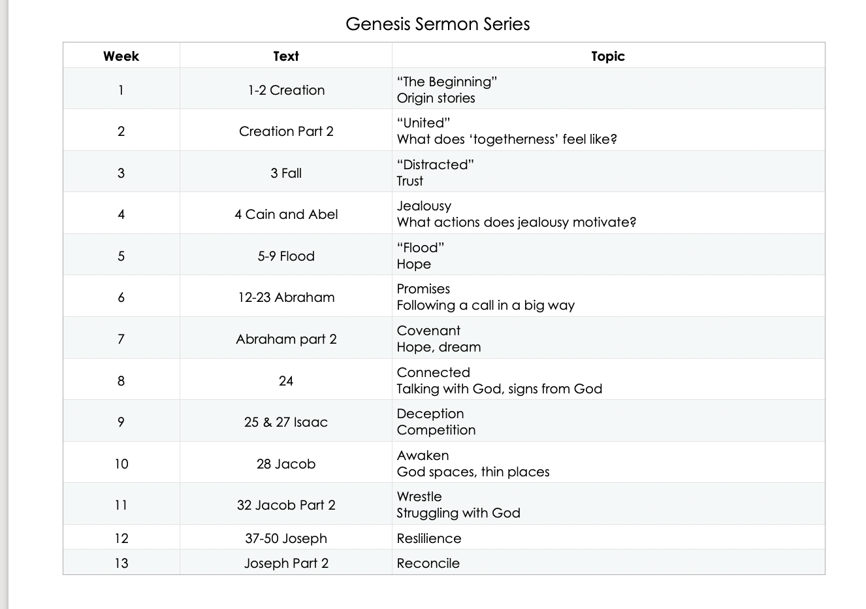
Task: Click the Genesis Sermon Series title
Action: pos(438,24)
